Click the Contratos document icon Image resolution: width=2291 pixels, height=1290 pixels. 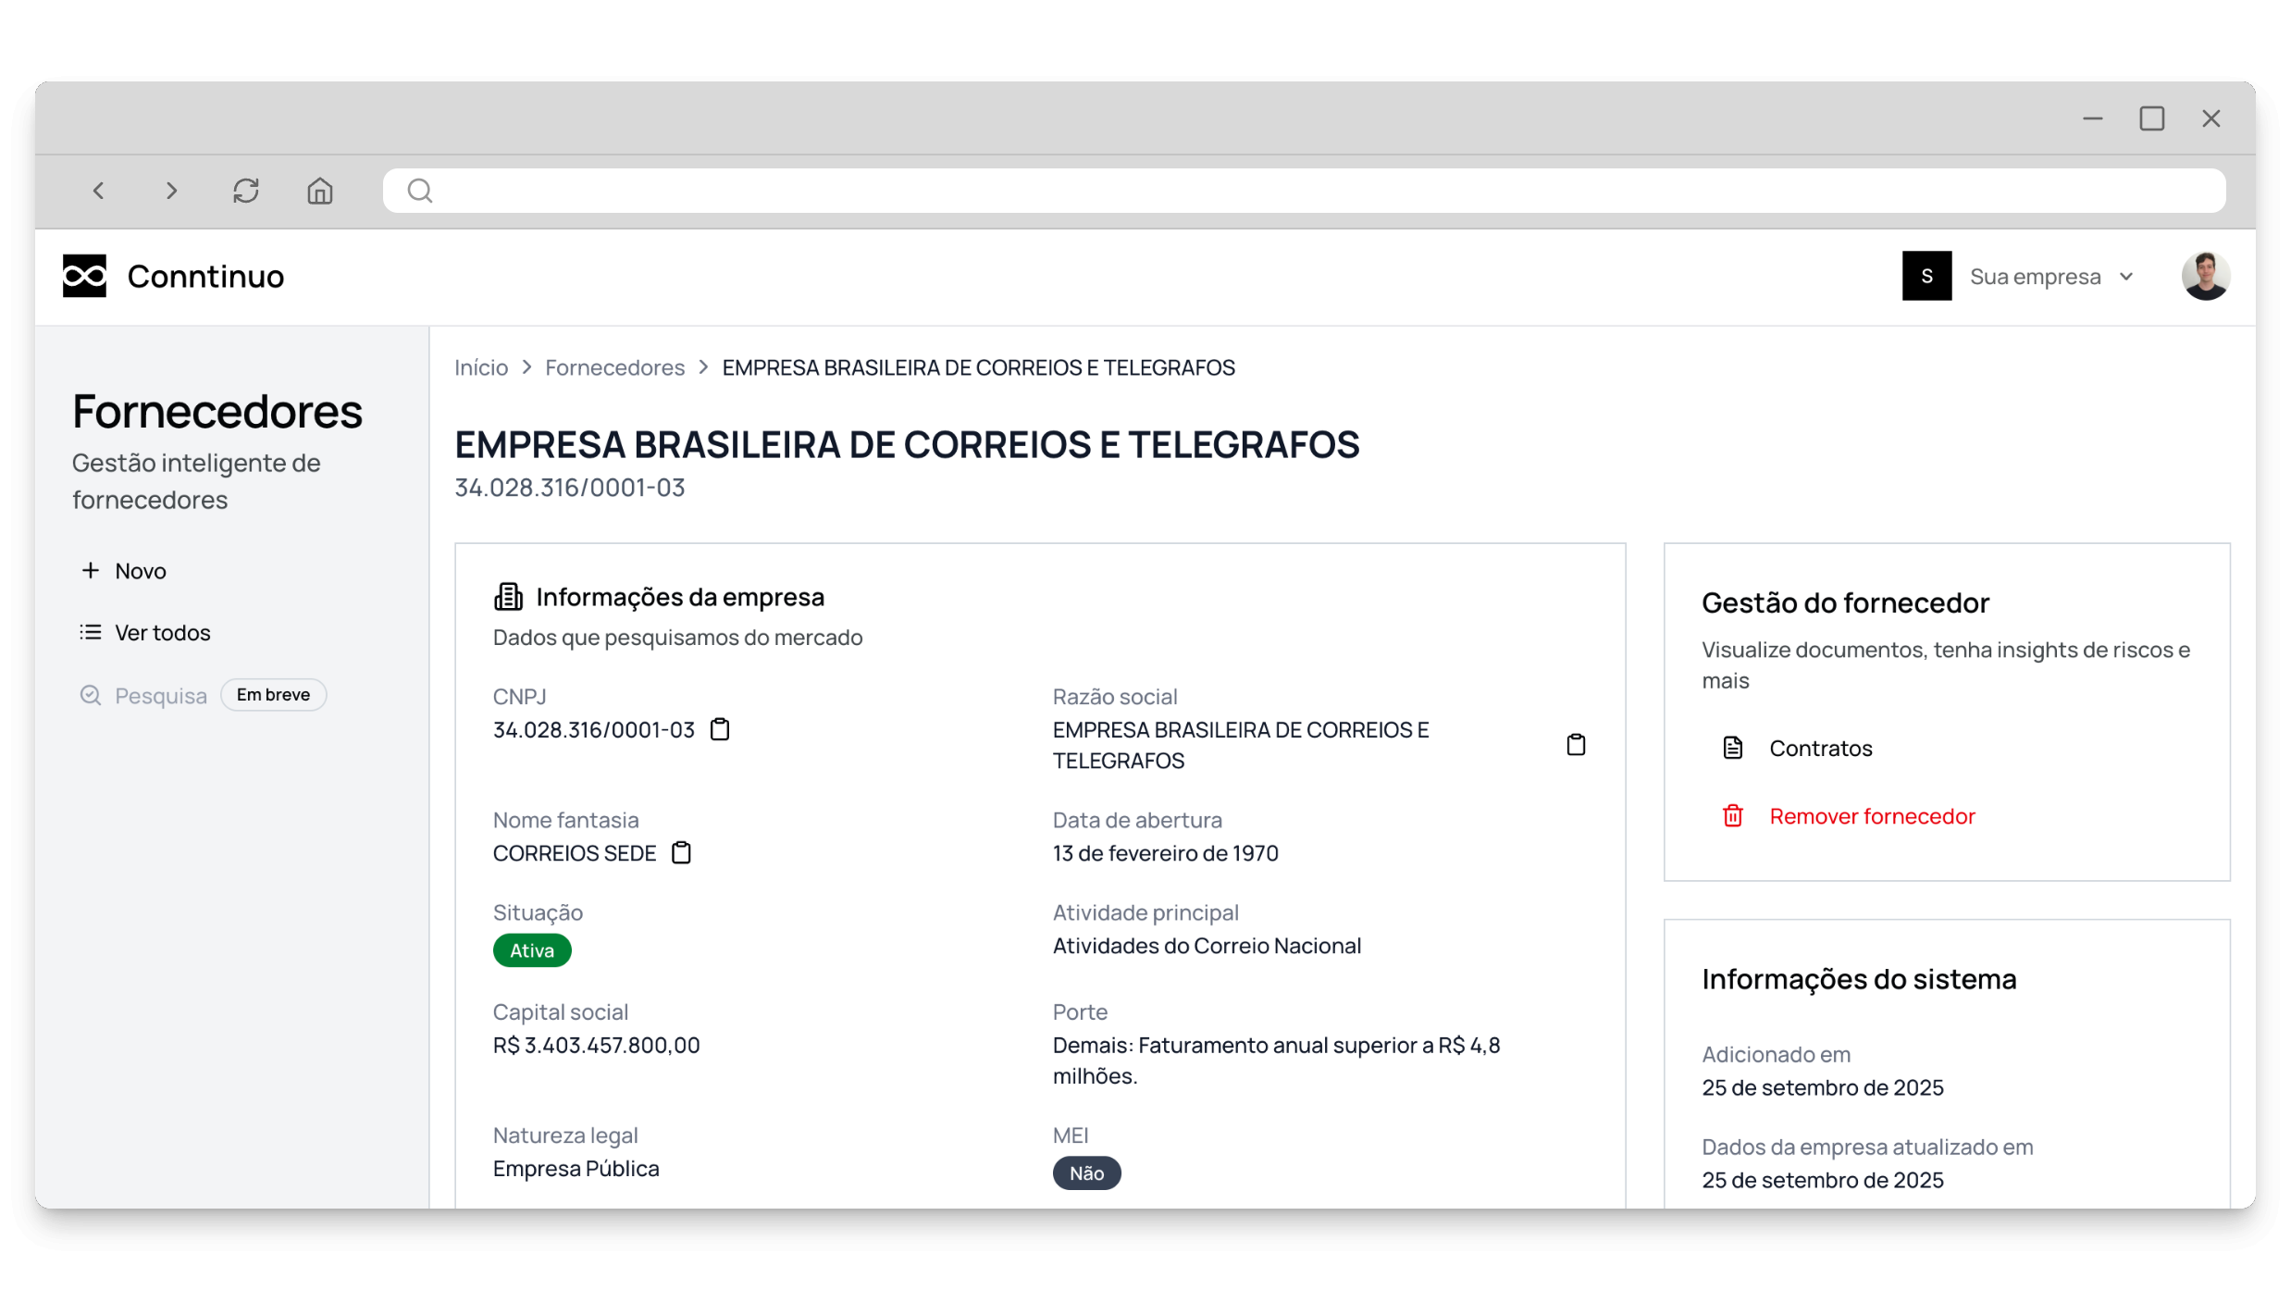click(1732, 748)
